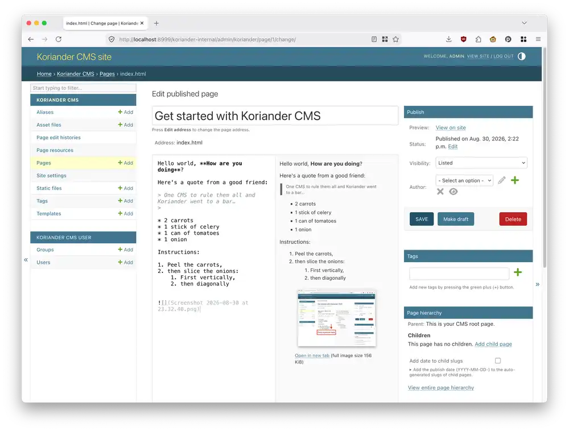This screenshot has width=569, height=431.
Task: Click the site-info shield icon in URL bar
Action: [112, 39]
